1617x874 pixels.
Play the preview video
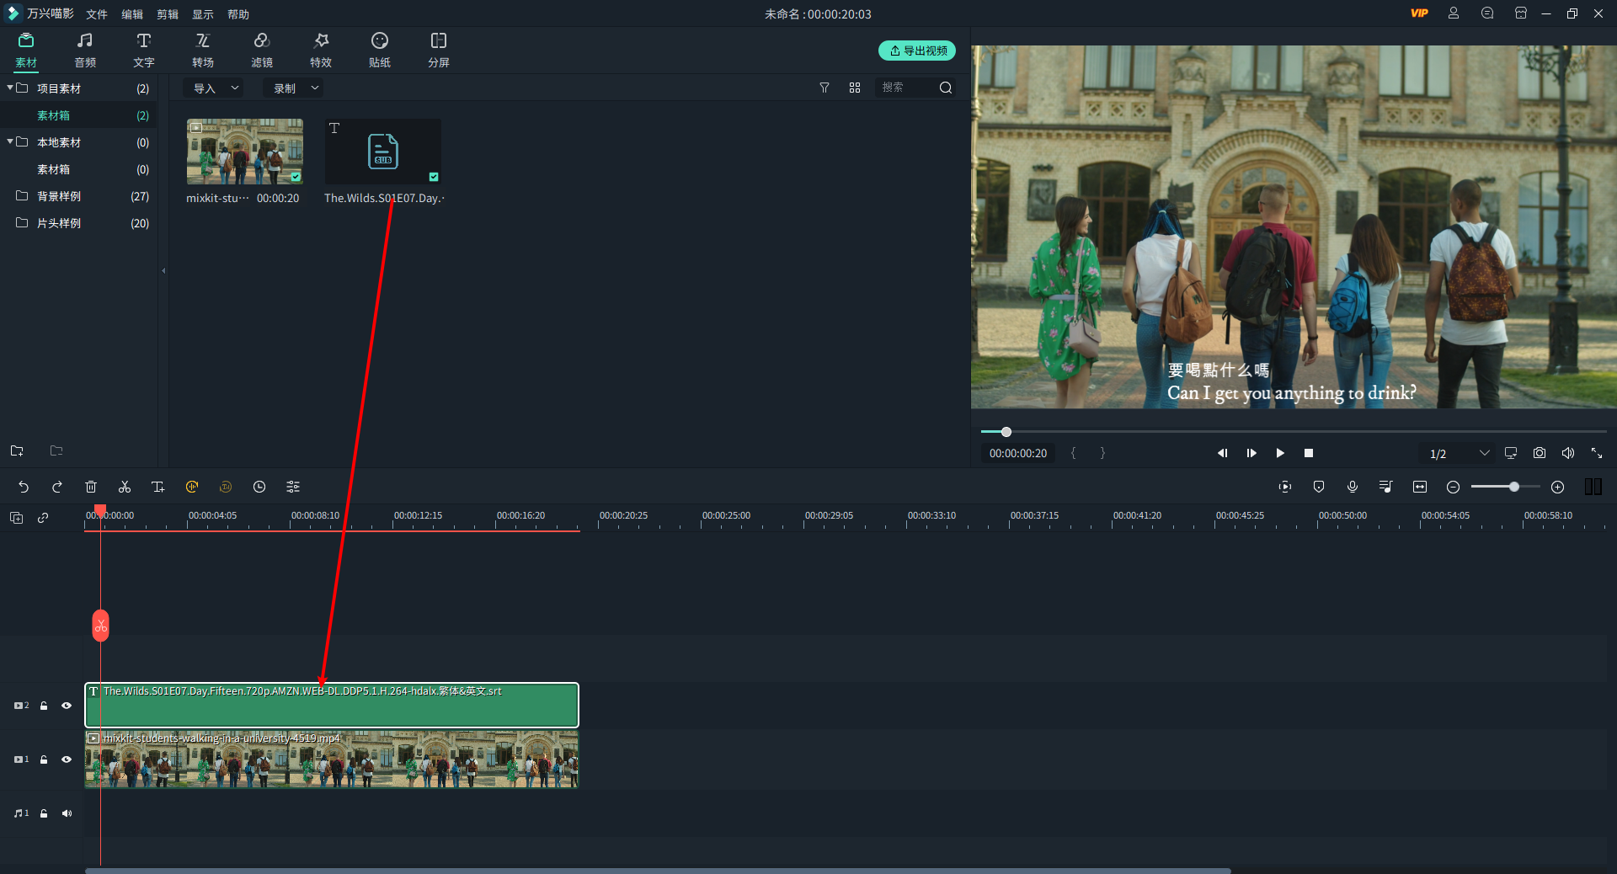(x=1280, y=453)
